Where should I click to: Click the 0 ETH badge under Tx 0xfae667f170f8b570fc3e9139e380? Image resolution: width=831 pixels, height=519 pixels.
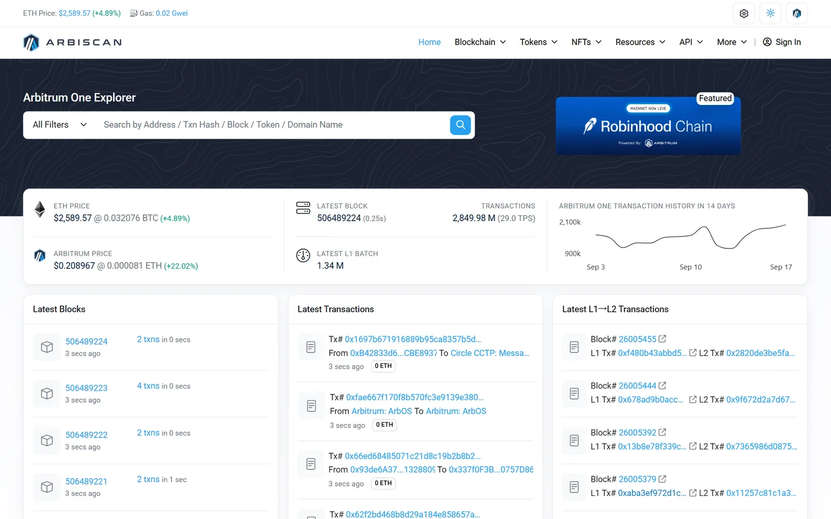[x=384, y=425]
